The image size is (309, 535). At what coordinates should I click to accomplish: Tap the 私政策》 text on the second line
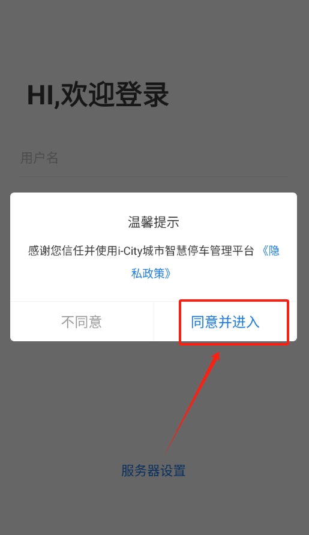click(151, 273)
